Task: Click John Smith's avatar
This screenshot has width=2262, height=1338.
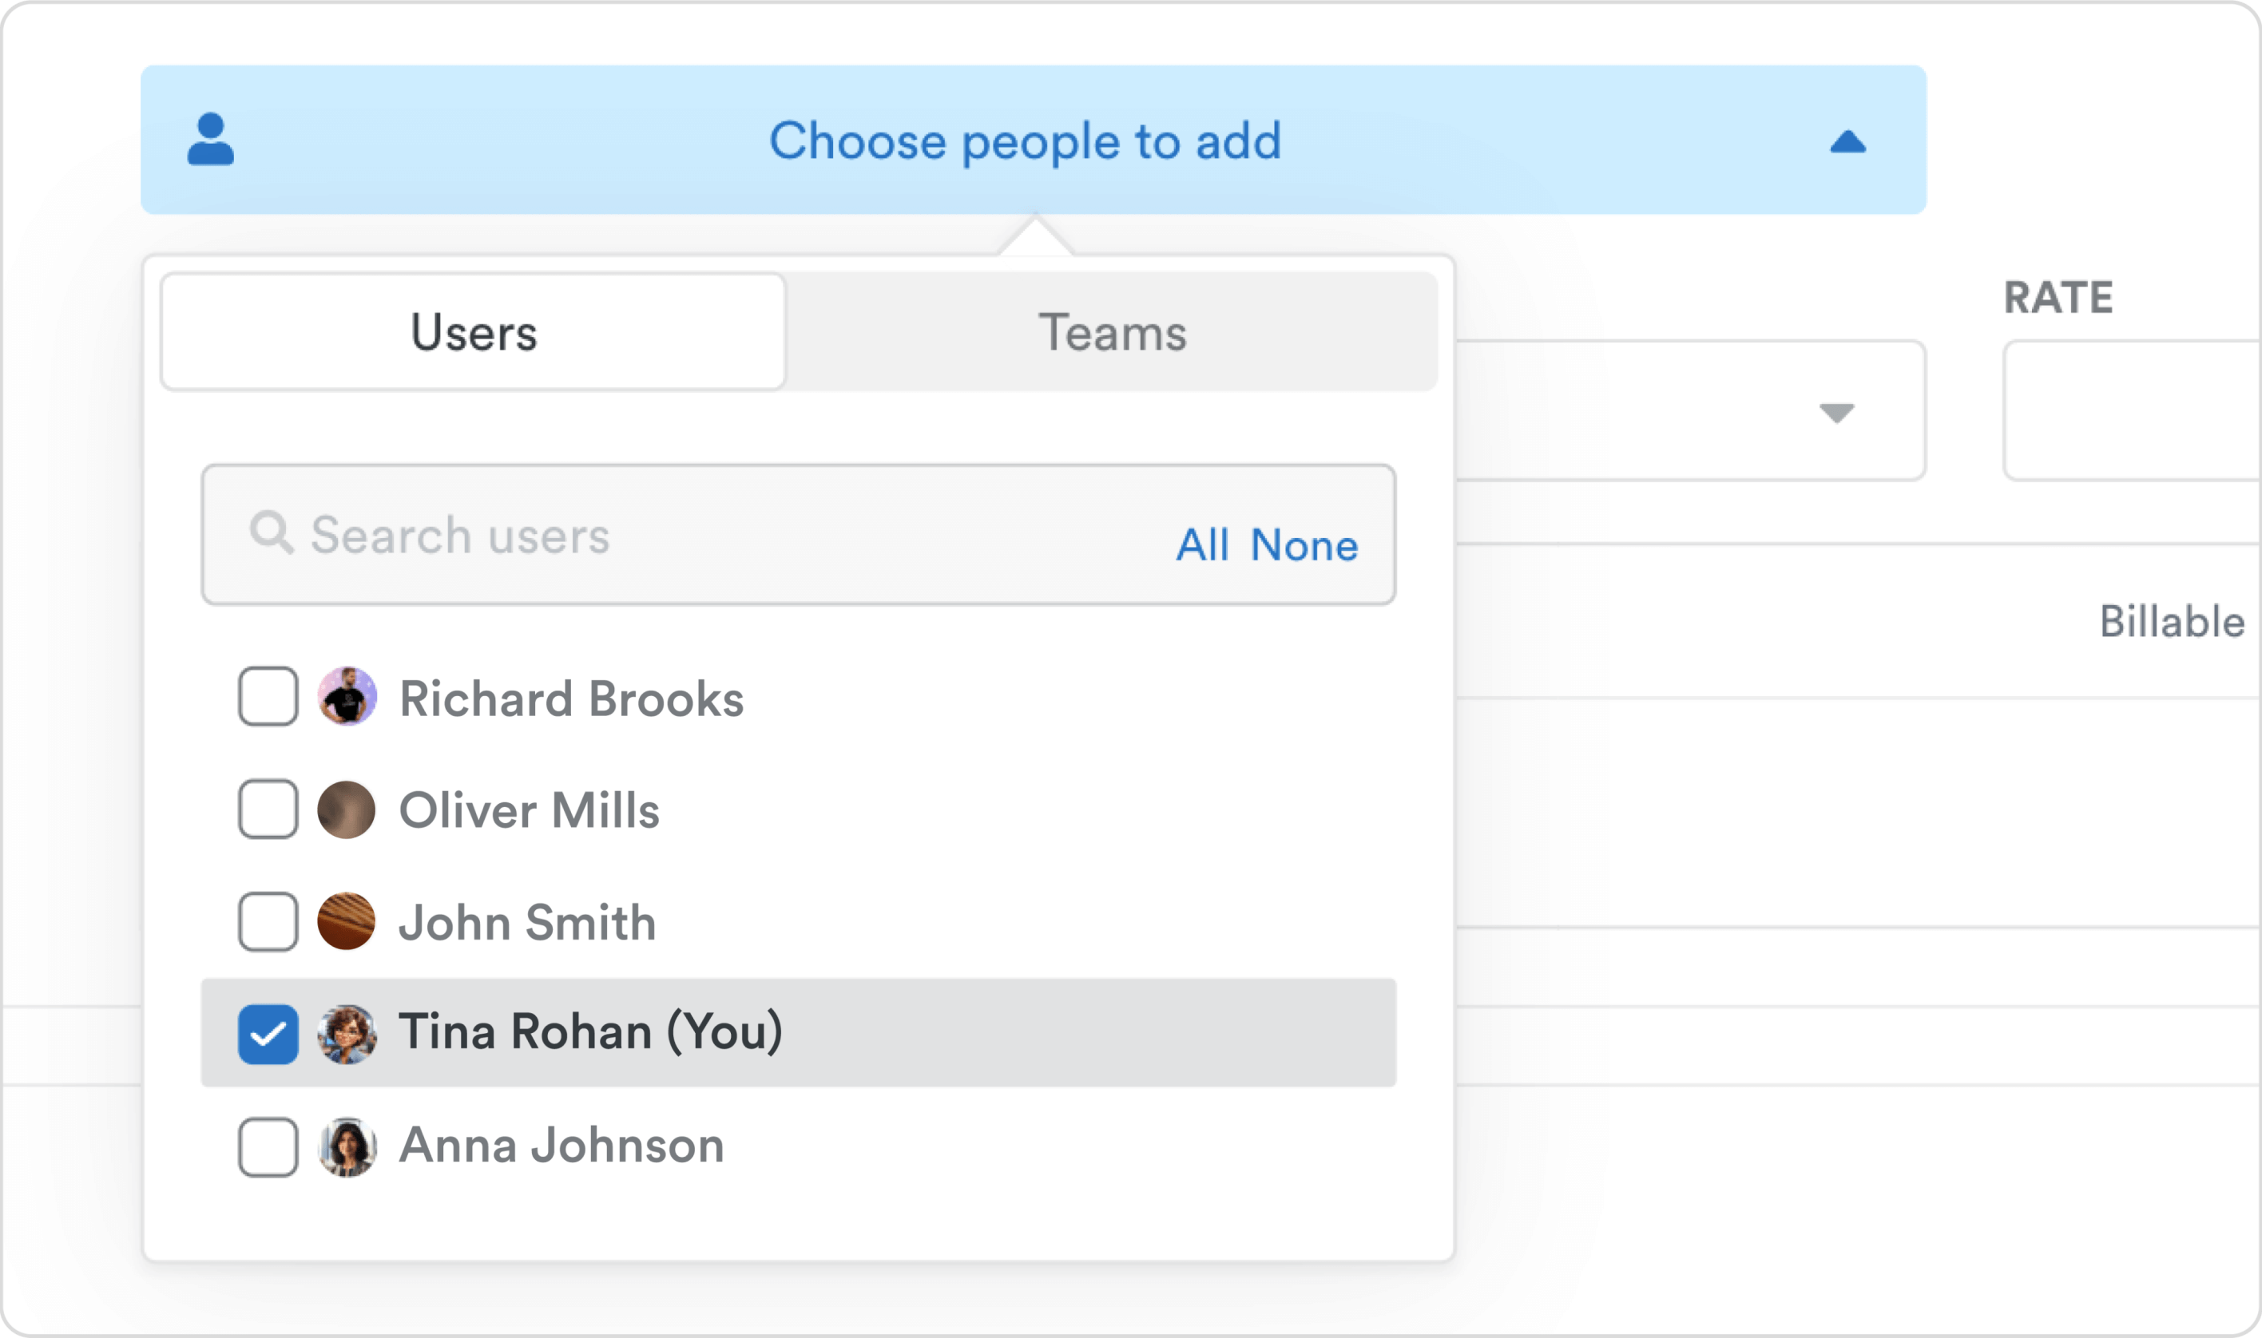Action: [x=347, y=921]
